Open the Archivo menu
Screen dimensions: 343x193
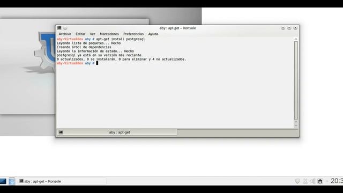[65, 34]
